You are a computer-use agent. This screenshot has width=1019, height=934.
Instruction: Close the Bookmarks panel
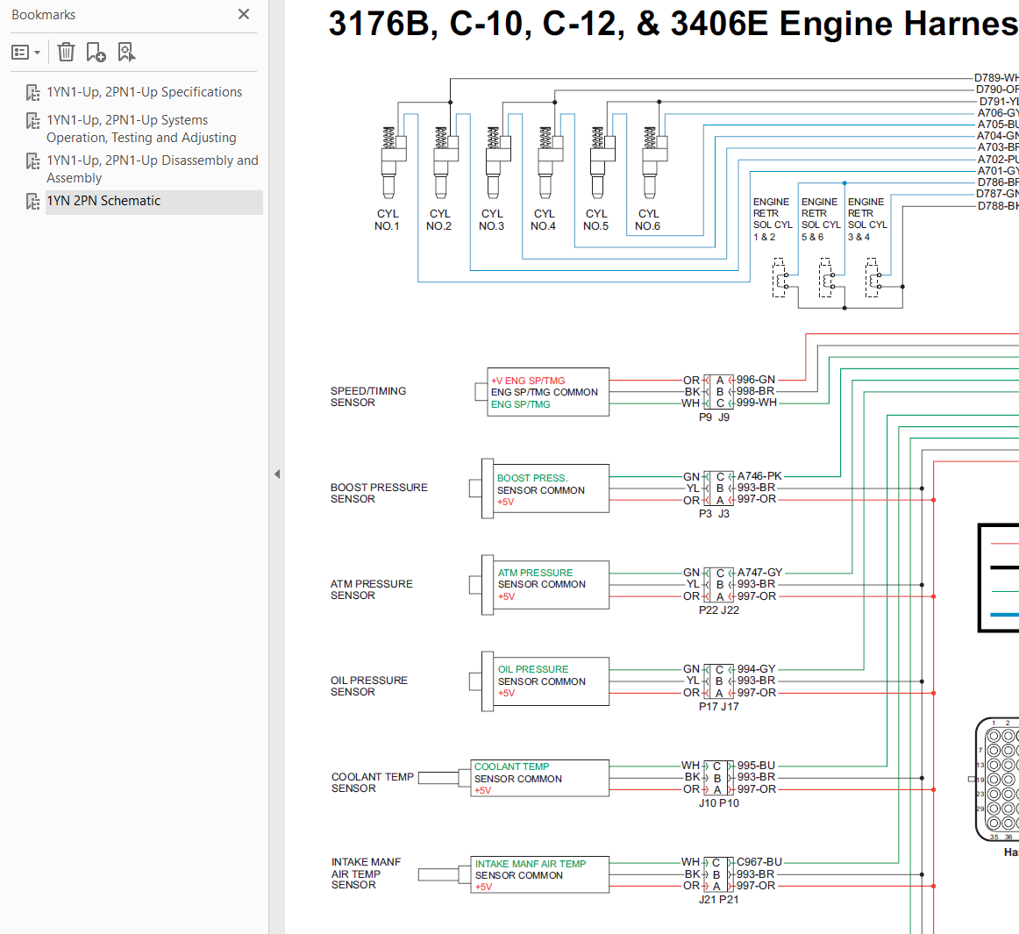pyautogui.click(x=244, y=14)
